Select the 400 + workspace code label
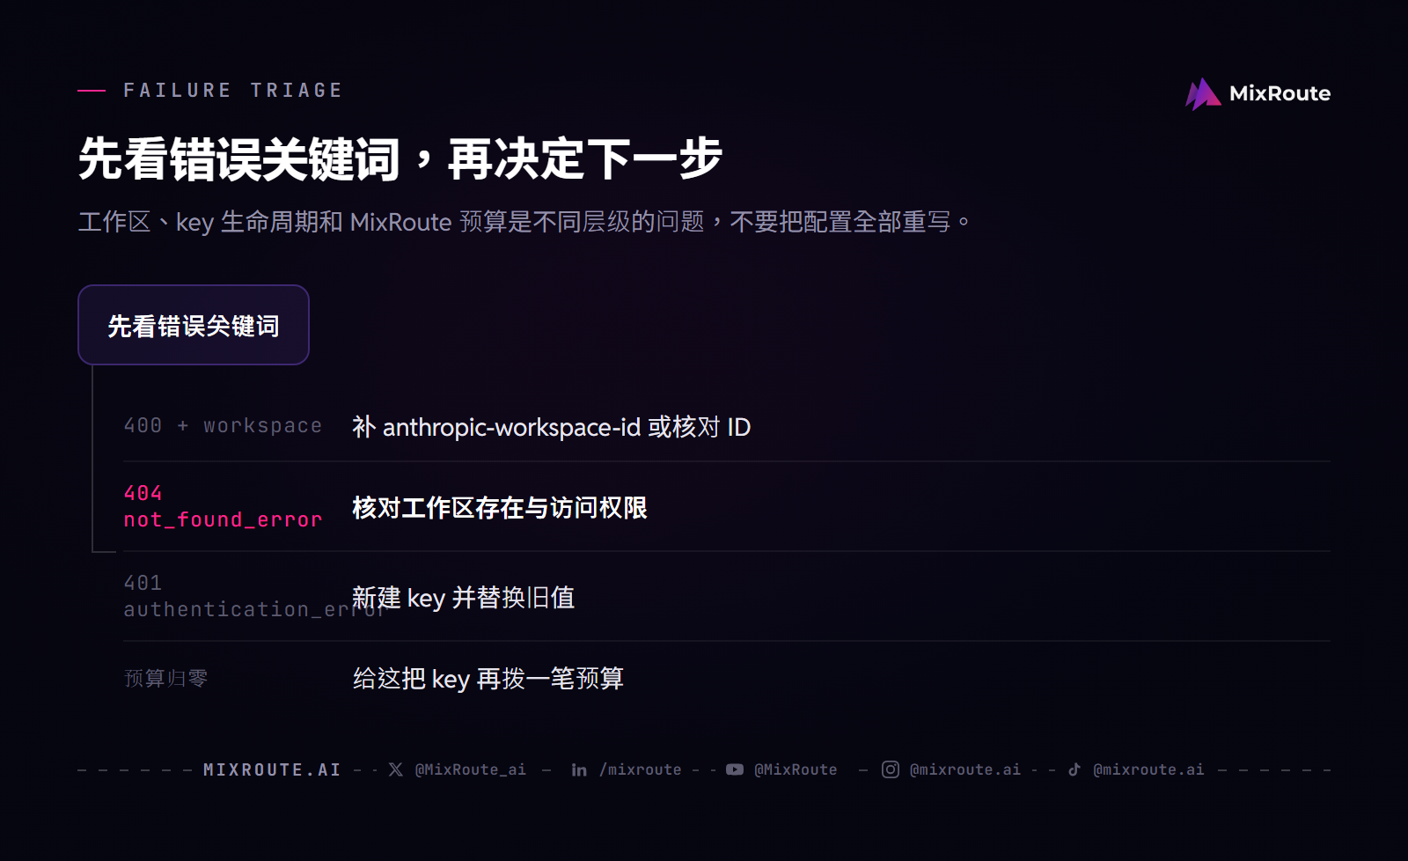 (x=223, y=426)
